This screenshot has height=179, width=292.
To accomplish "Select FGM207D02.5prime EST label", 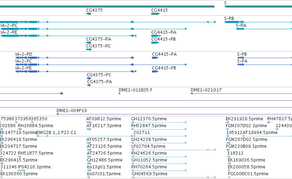I will tap(247, 139).
